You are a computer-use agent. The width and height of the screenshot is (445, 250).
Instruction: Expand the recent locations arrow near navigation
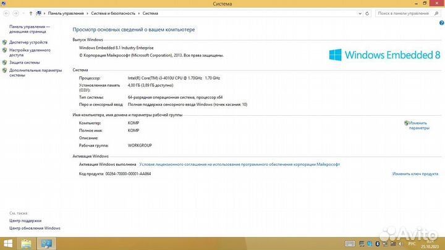(23, 12)
